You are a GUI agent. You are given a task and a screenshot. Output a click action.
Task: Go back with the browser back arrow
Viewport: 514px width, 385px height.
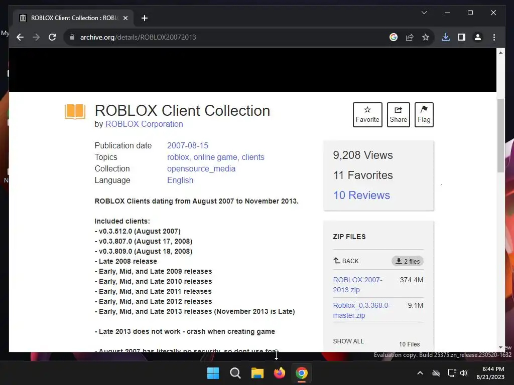click(x=20, y=37)
